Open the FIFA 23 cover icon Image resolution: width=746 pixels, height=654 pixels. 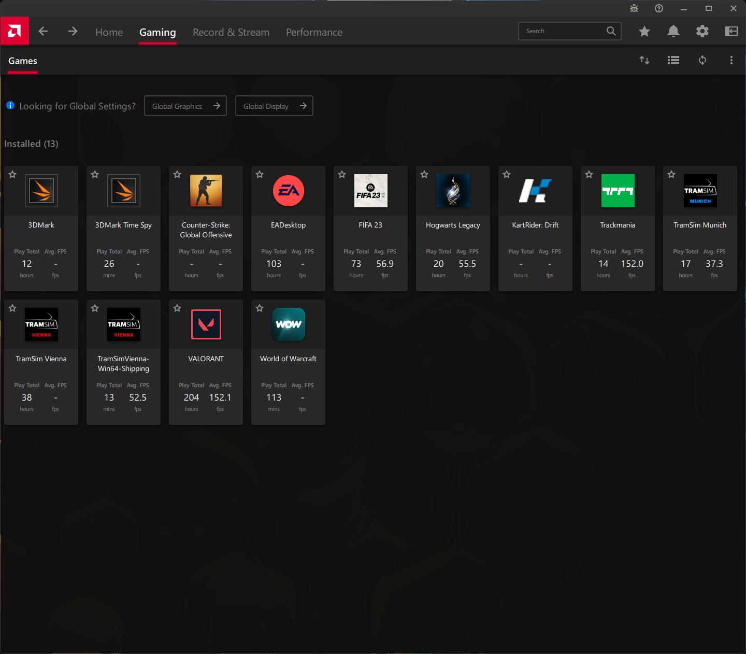[371, 191]
